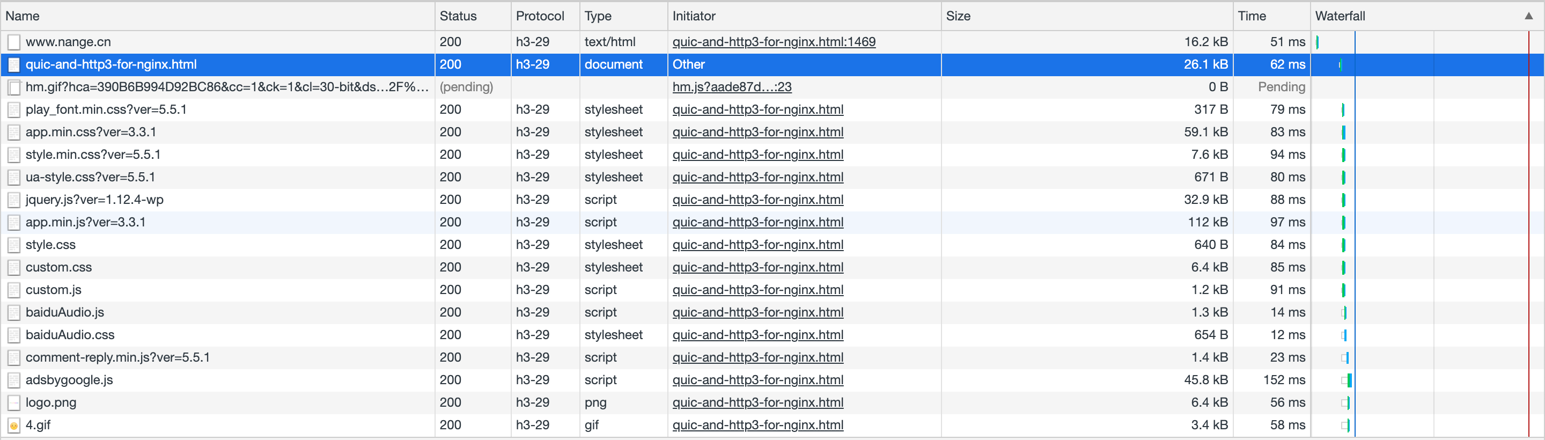Click the file icon next to play_font.min.css

coord(14,110)
